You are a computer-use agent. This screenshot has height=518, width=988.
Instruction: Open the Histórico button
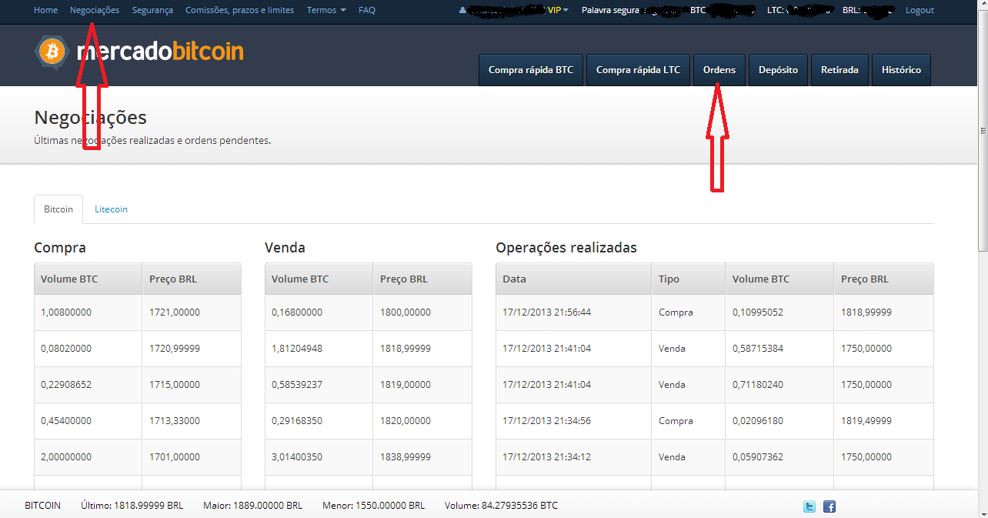click(x=901, y=70)
